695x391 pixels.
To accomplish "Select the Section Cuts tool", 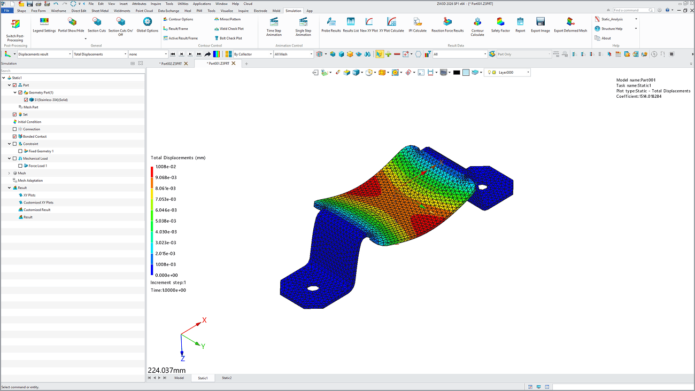I will pos(97,22).
